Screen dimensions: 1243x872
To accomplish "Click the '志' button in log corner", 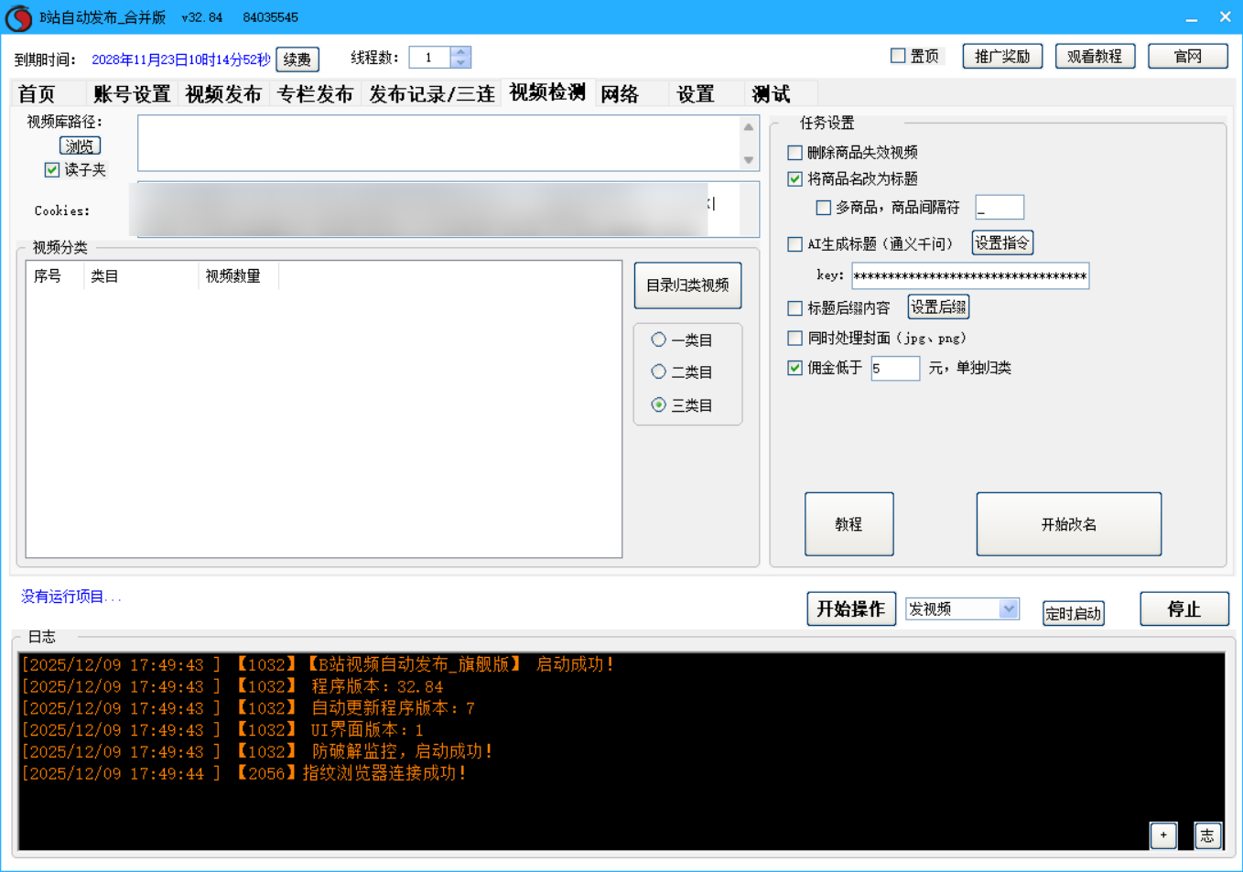I will (x=1207, y=834).
